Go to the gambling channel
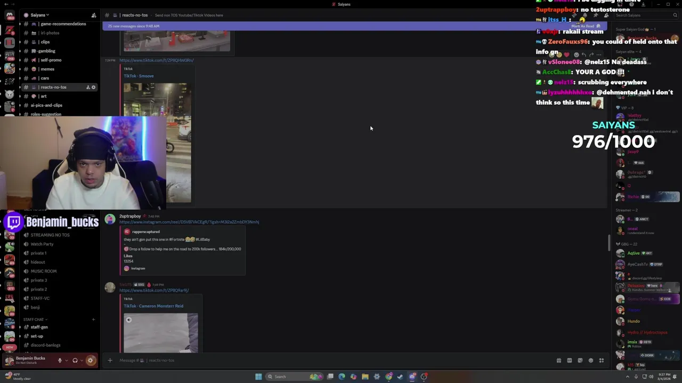 (x=59, y=51)
